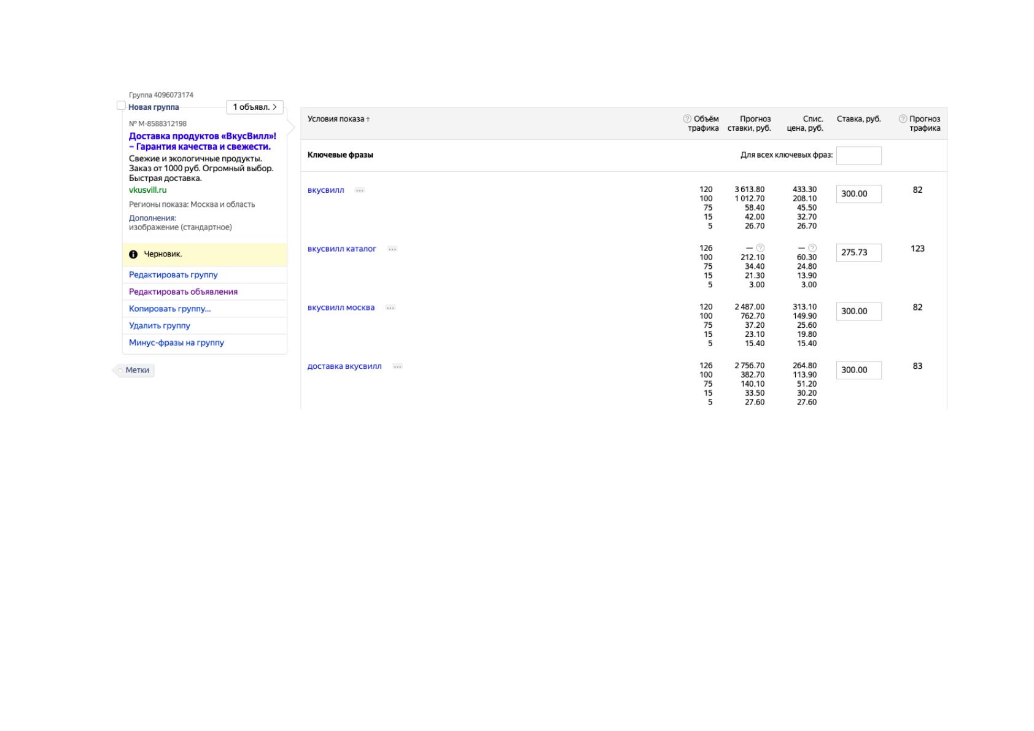The height and width of the screenshot is (731, 1034).
Task: Tick the Новая группа checkbox
Action: coord(121,106)
